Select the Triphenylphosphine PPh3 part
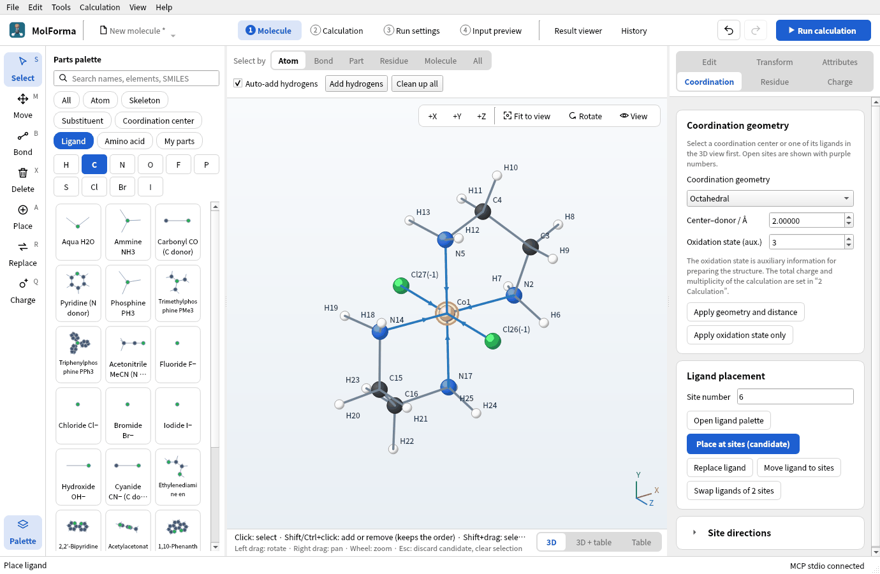Viewport: 880px width, 574px height. [x=78, y=355]
